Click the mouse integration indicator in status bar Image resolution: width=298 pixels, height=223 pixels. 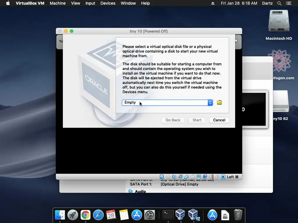[217, 177]
